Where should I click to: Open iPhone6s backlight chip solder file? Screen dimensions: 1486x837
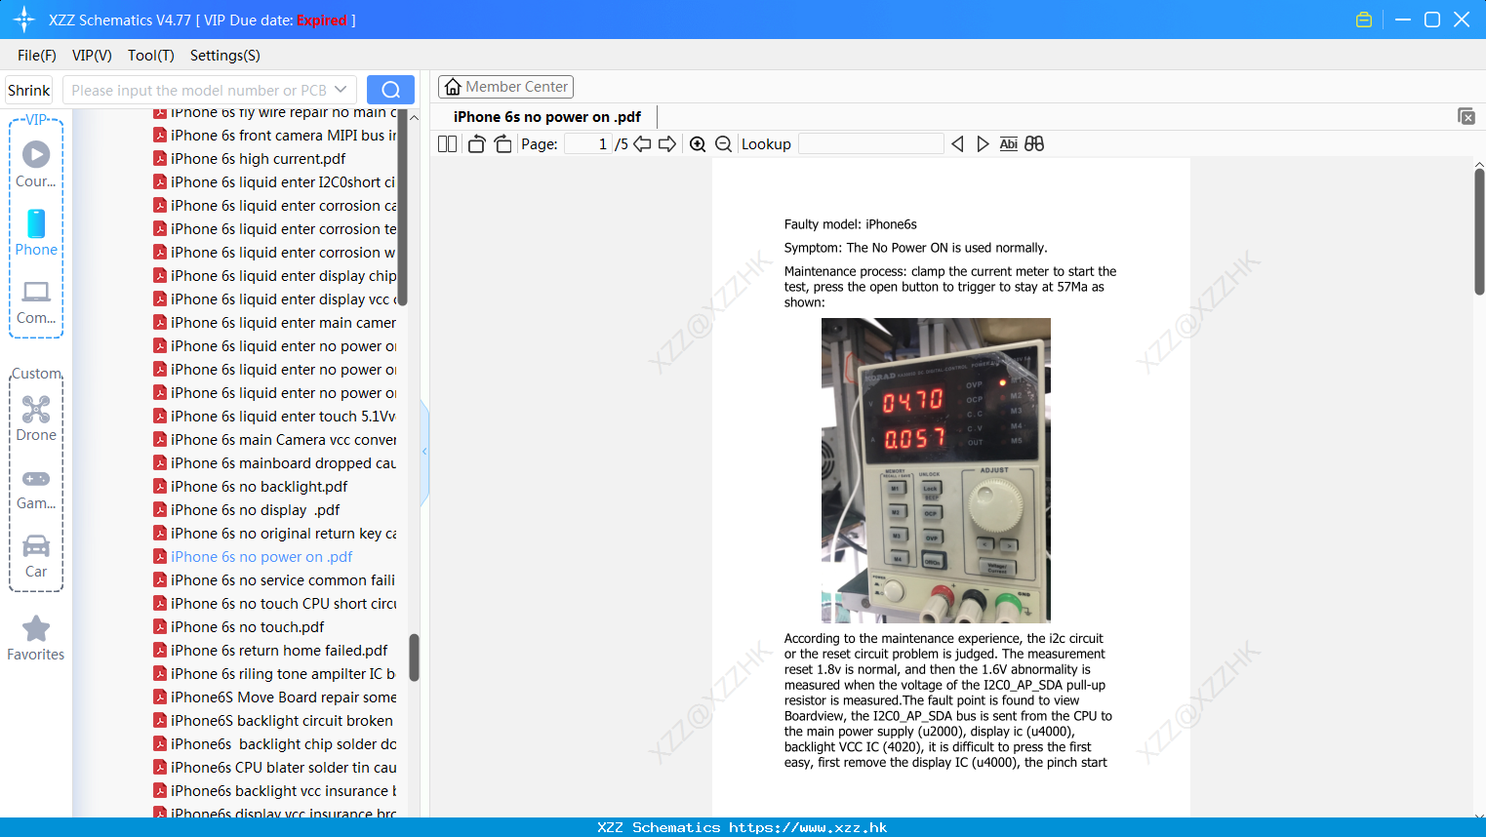tap(275, 744)
